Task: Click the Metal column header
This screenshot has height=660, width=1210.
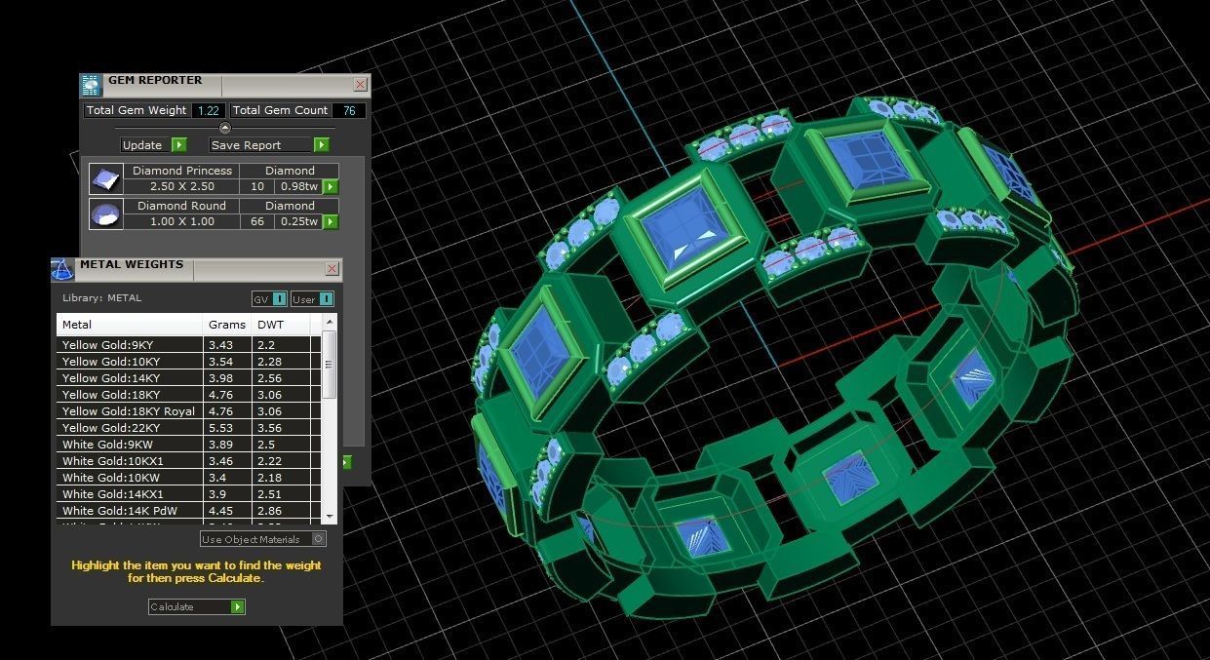Action: 130,325
